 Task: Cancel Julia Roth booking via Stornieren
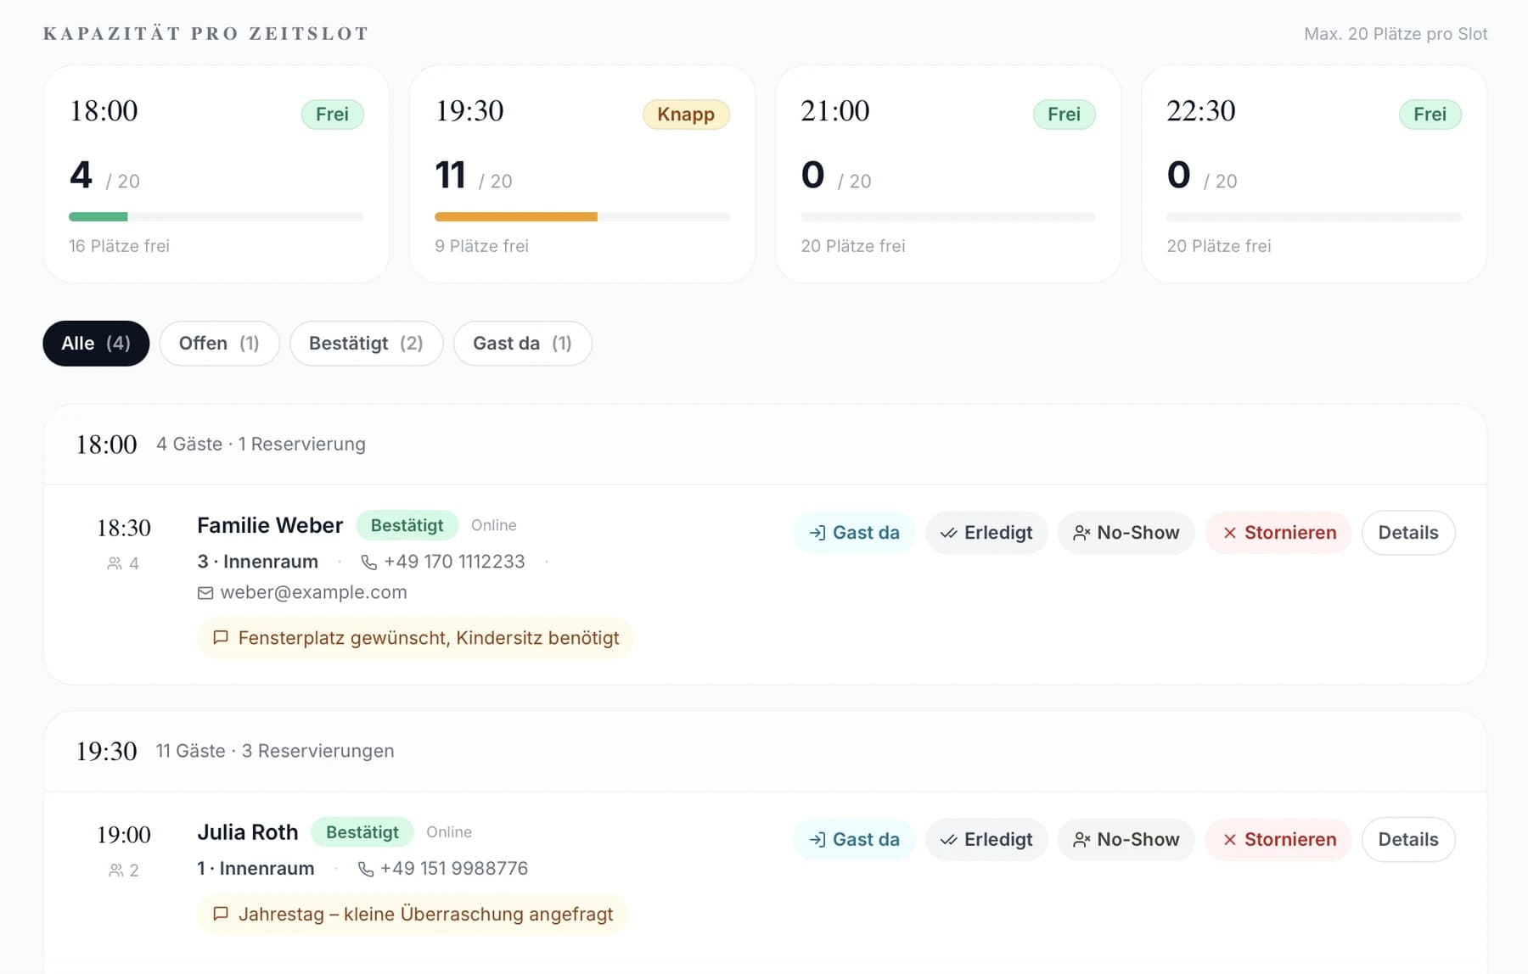1278,840
